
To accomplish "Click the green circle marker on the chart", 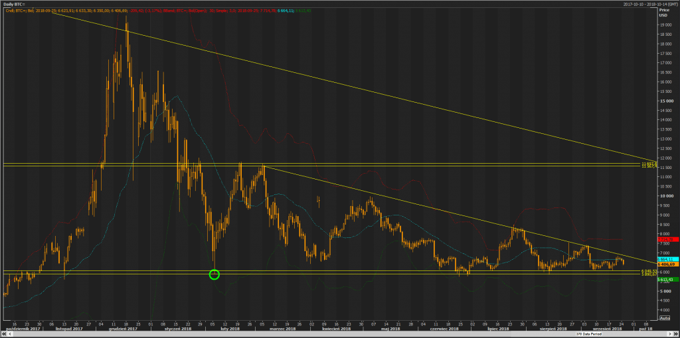I will point(214,274).
